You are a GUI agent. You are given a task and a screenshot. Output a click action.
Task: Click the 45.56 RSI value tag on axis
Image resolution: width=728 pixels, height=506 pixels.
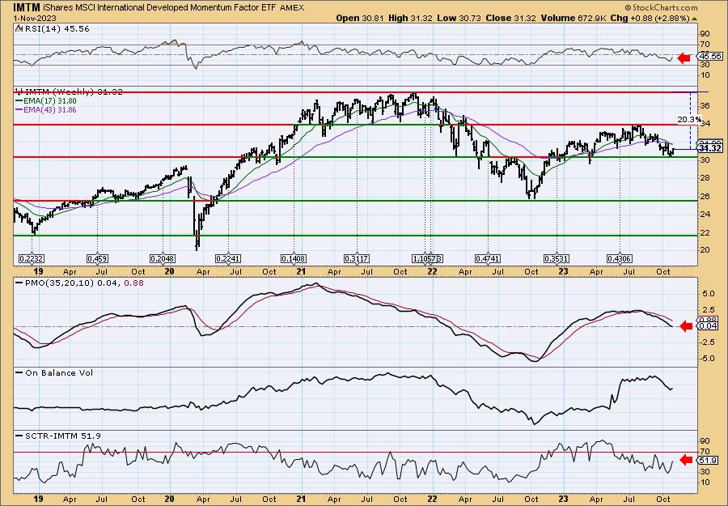pyautogui.click(x=710, y=56)
